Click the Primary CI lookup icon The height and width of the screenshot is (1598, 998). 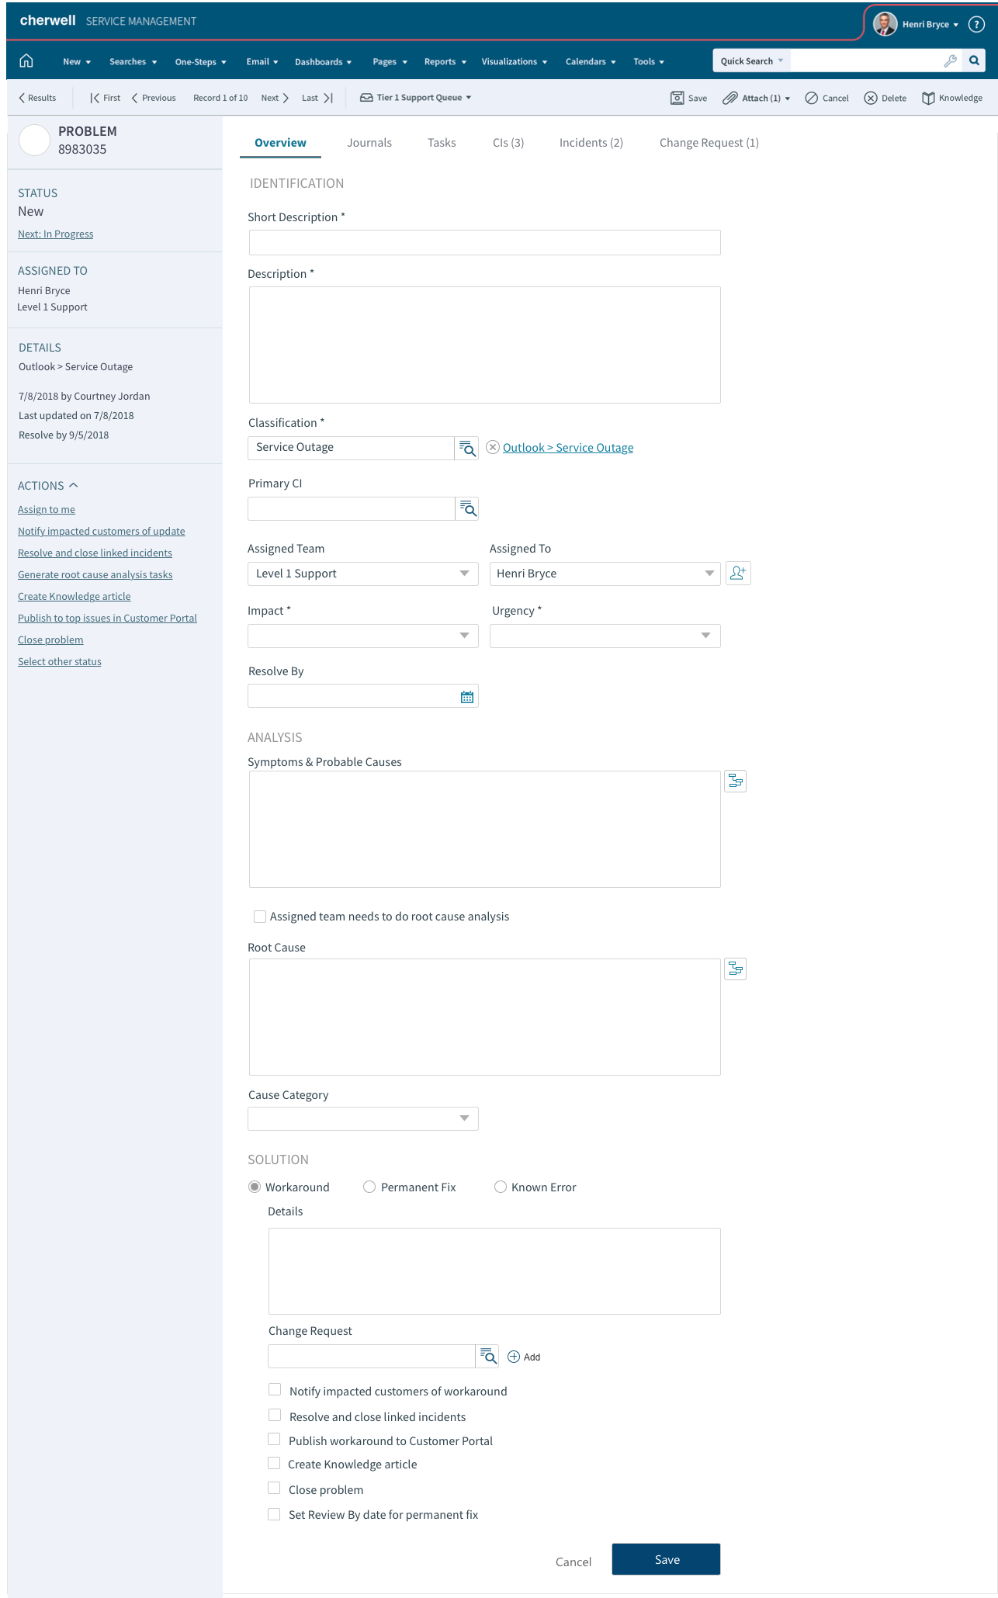[x=467, y=508]
